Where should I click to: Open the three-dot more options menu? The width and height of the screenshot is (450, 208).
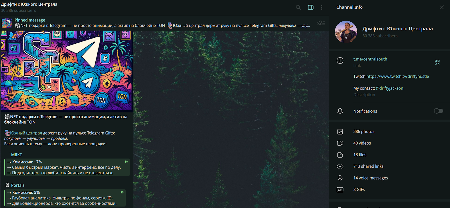pos(321,7)
